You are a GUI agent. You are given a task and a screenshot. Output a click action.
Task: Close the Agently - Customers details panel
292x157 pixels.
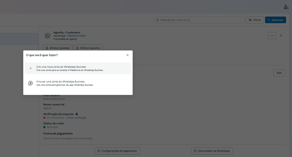281,36
